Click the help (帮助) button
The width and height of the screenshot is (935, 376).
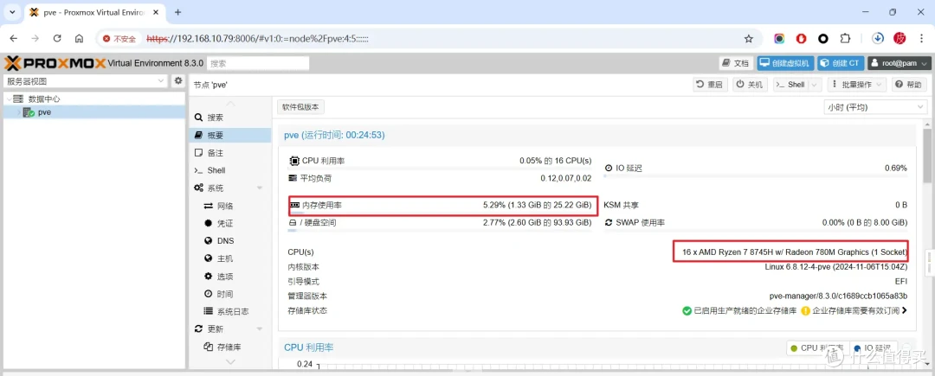pos(909,85)
